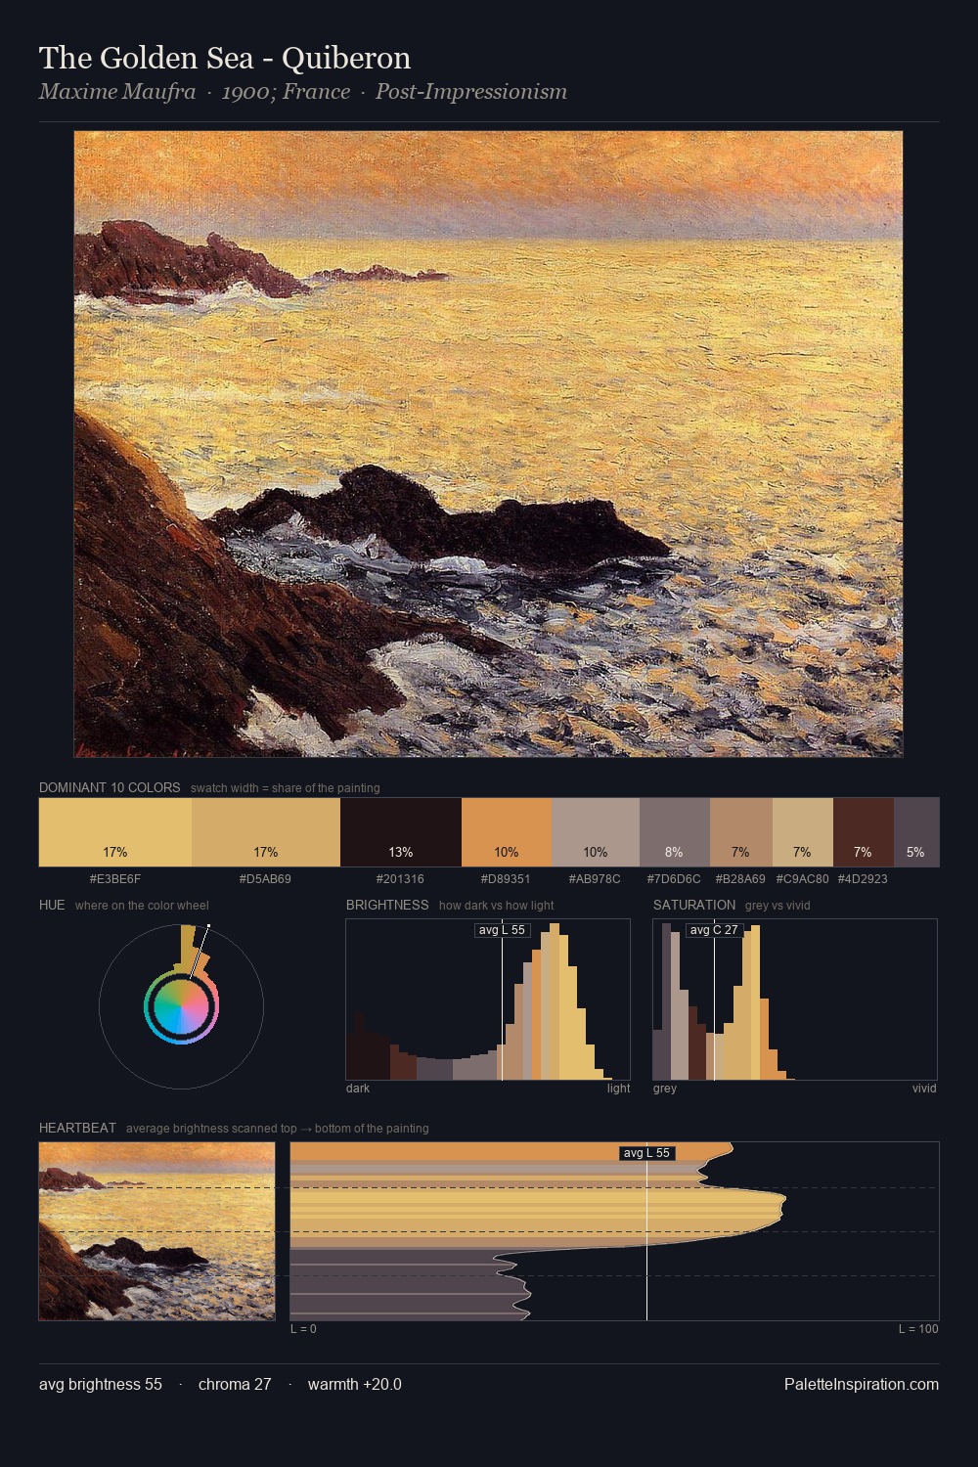Open the PaletteInspiration.com link
The height and width of the screenshot is (1467, 978).
point(862,1384)
